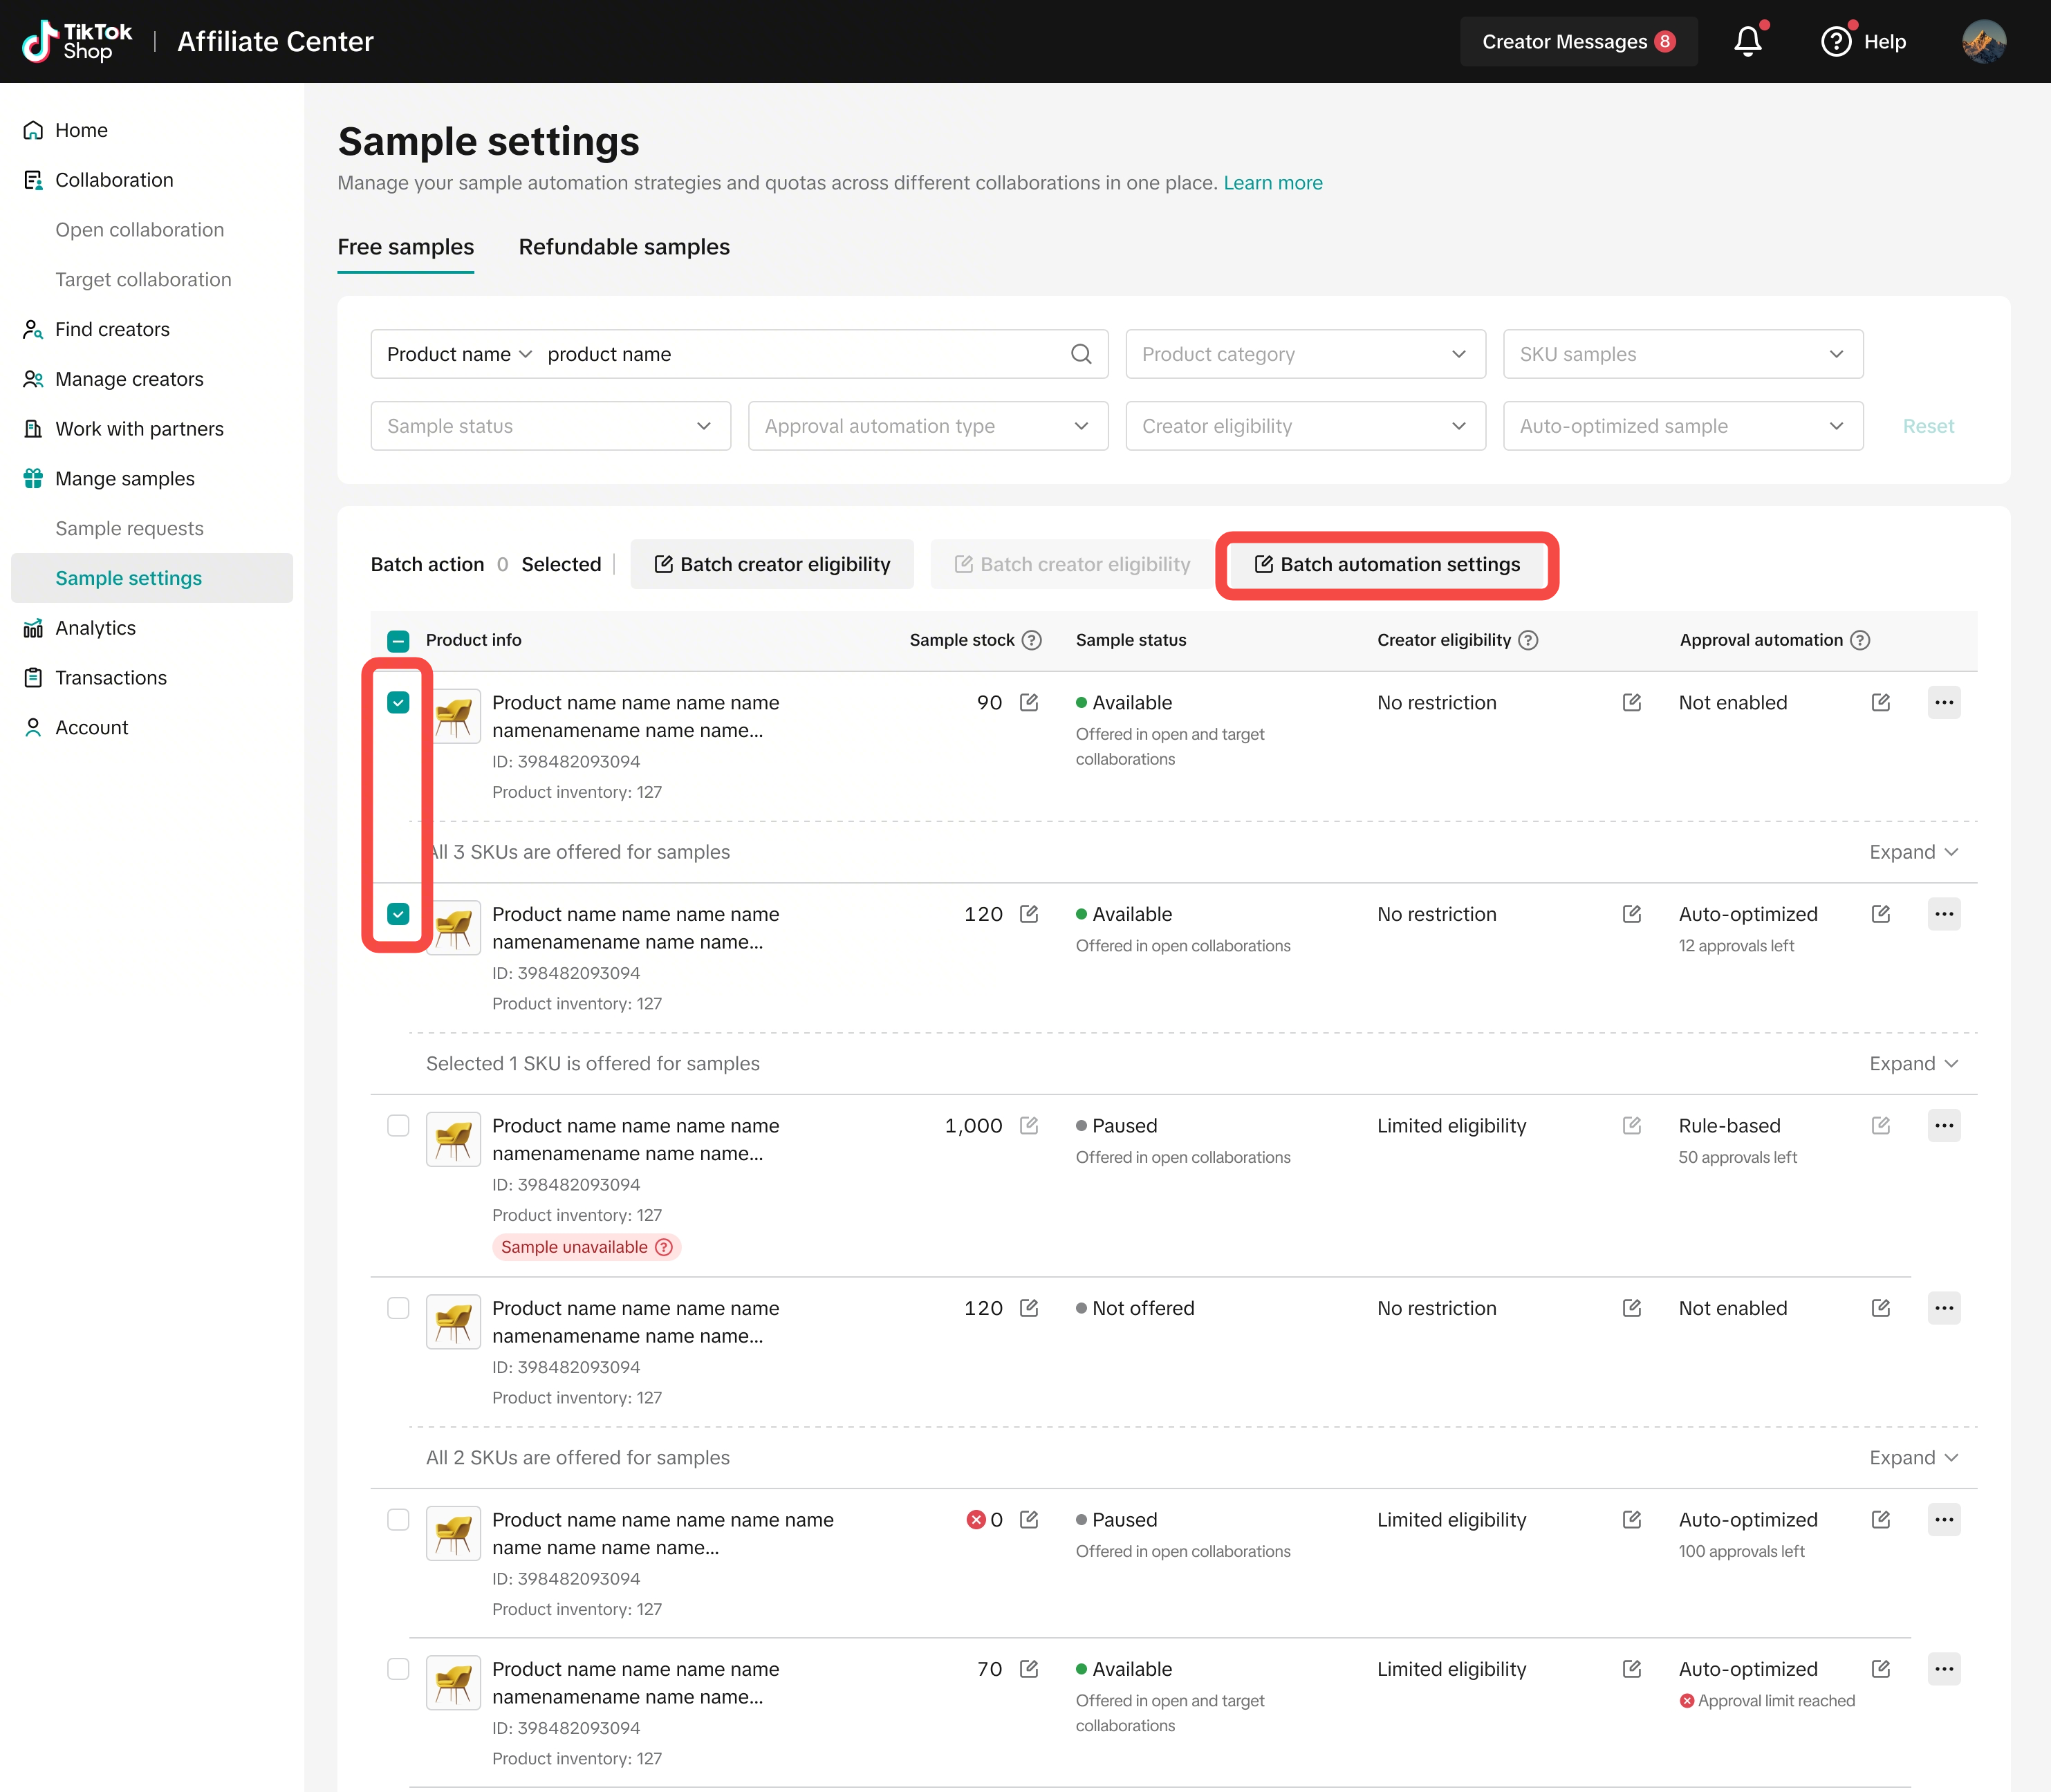
Task: Click the Help question mark icon
Action: tap(1836, 41)
